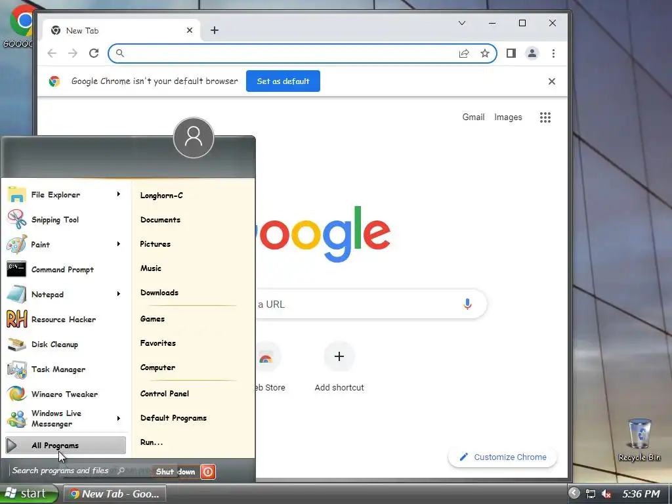Open Pictures from Start menu

click(x=155, y=244)
